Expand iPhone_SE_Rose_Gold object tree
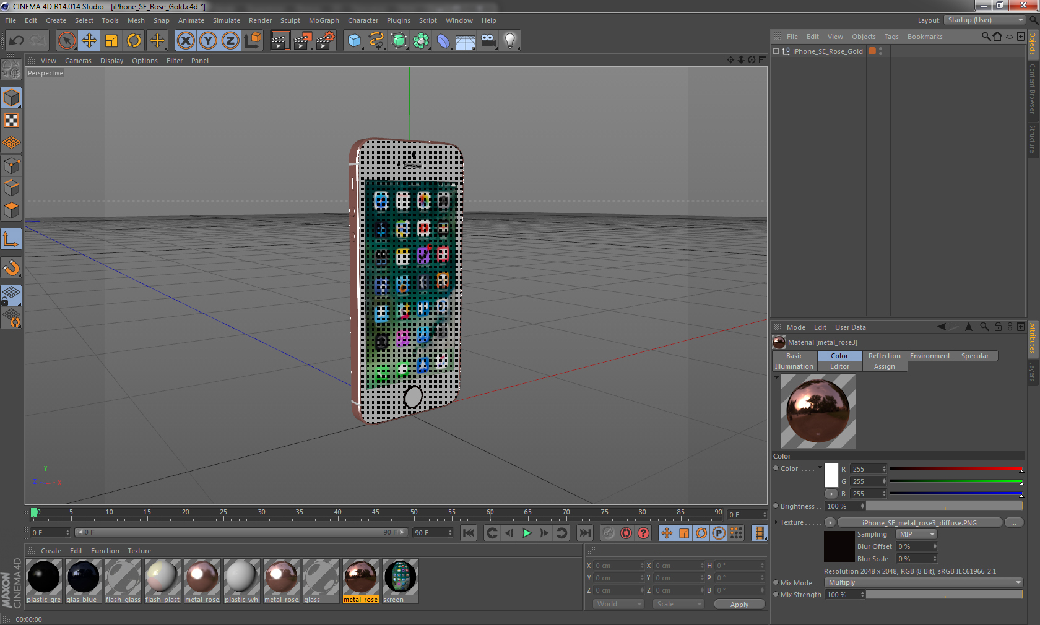This screenshot has width=1040, height=625. [x=776, y=51]
